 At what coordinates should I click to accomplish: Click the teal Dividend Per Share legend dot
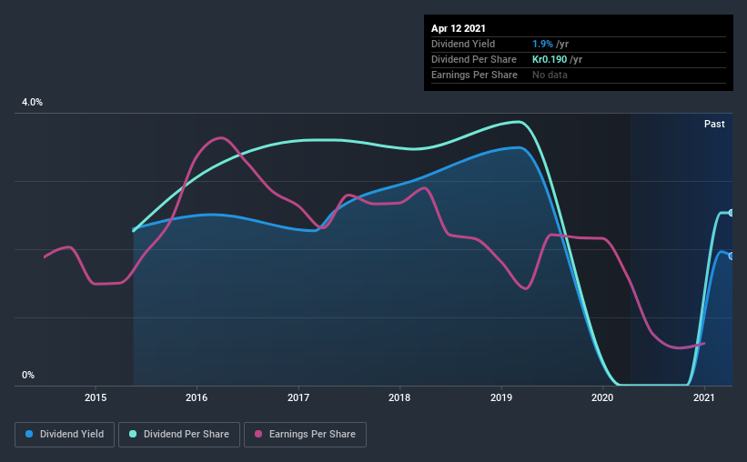[133, 434]
